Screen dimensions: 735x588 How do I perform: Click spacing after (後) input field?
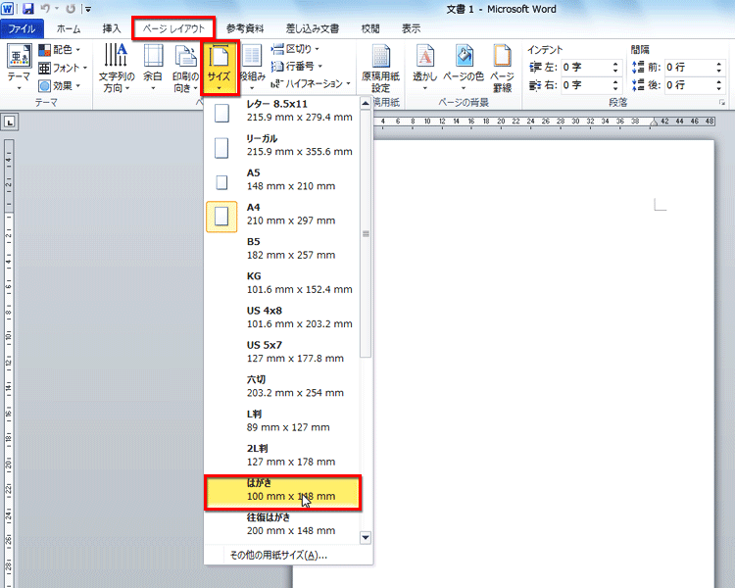point(690,85)
